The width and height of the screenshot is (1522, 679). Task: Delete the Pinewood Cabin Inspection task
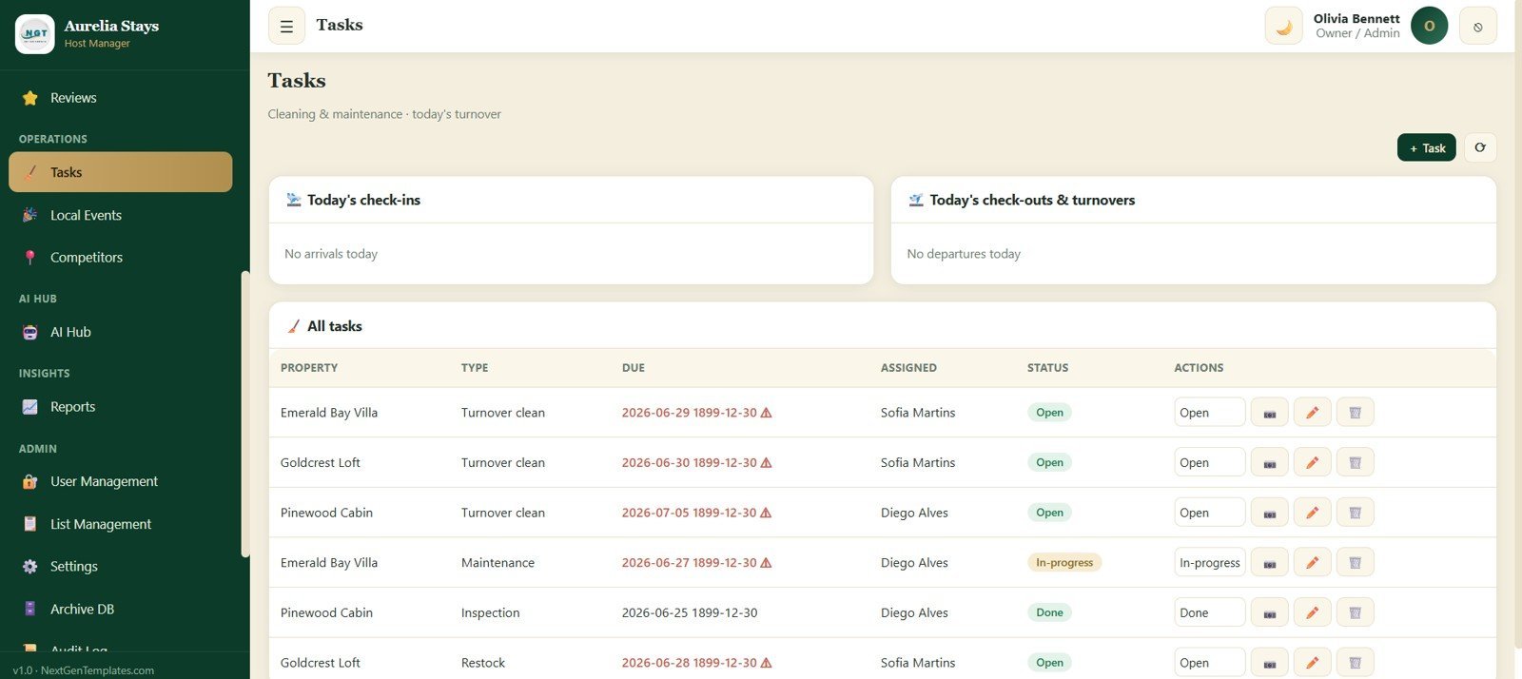click(x=1355, y=612)
